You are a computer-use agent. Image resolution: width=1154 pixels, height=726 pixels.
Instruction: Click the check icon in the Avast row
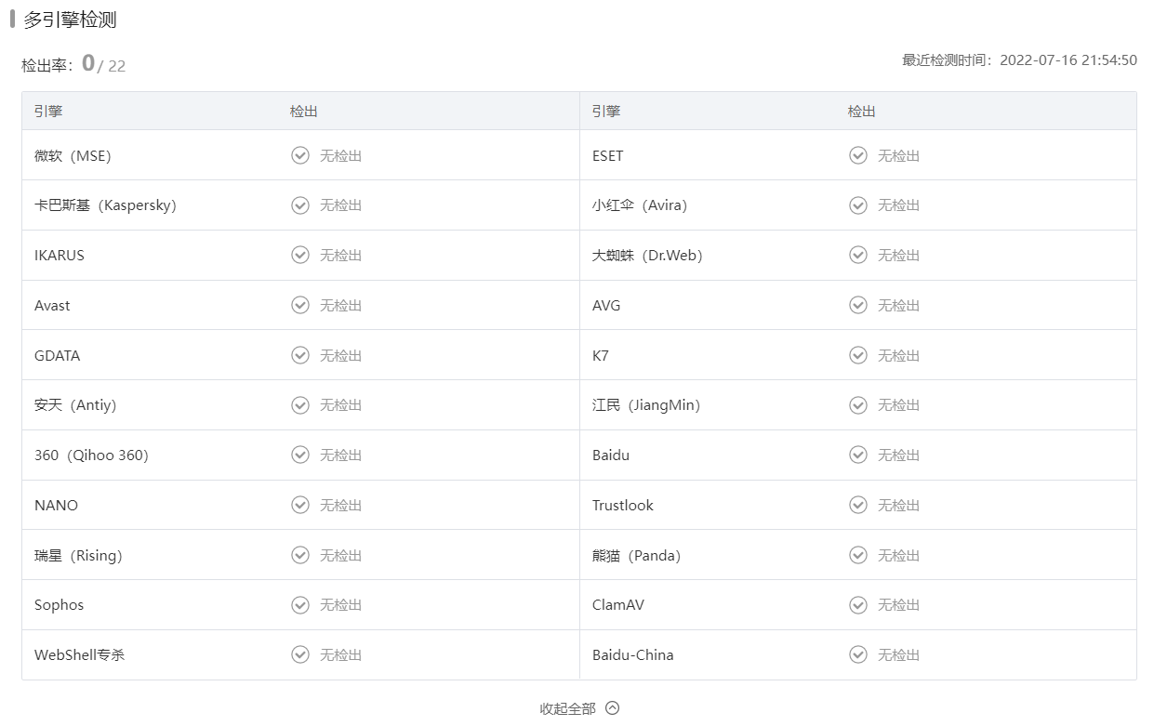300,305
